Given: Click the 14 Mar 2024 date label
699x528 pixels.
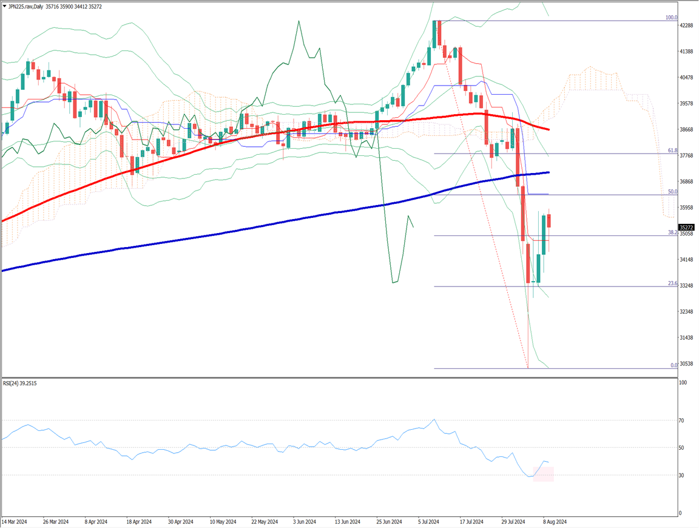Looking at the screenshot, I should (15, 521).
